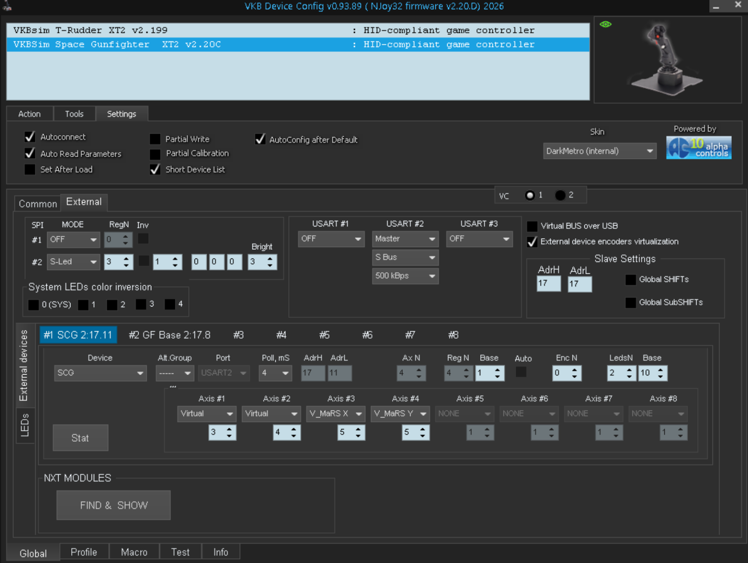Toggle LED color inversion box 1
This screenshot has height=563, width=748.
(x=83, y=305)
